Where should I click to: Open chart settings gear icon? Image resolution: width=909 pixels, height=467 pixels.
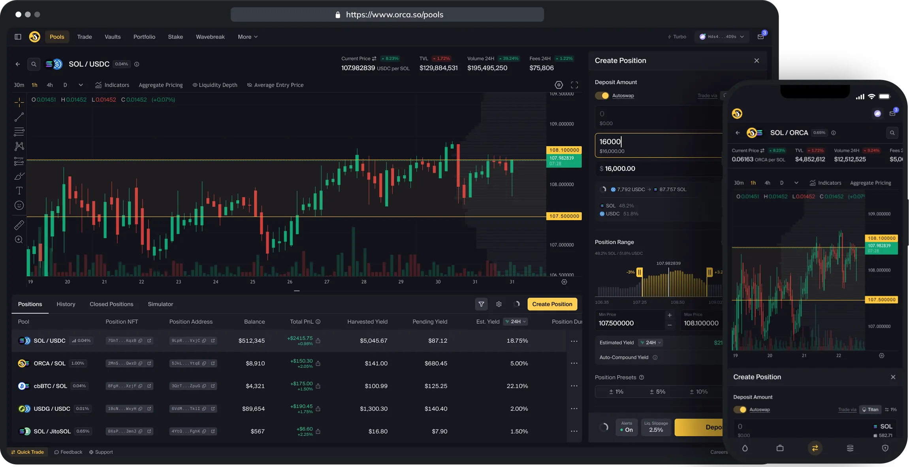[559, 85]
